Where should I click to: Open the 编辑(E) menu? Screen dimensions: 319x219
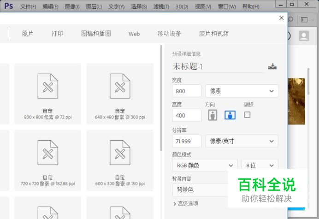tap(50, 6)
